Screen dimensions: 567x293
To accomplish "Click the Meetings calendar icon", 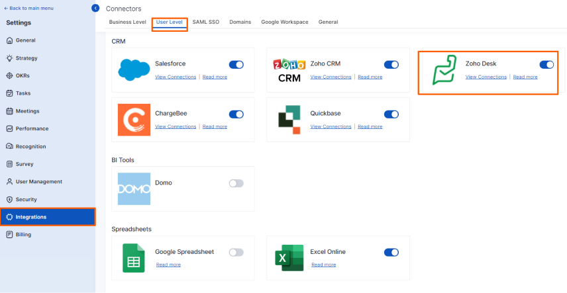I will [10, 111].
